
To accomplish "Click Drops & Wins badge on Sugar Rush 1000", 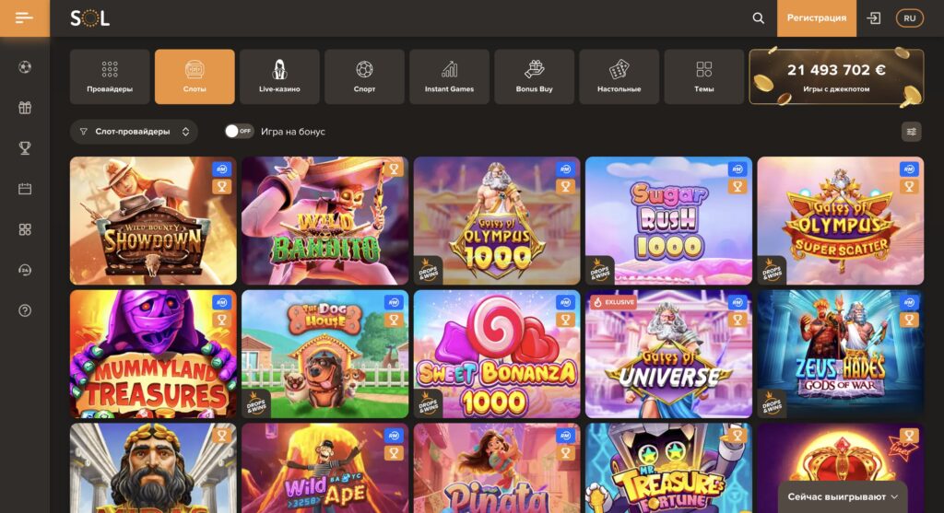I will [599, 271].
